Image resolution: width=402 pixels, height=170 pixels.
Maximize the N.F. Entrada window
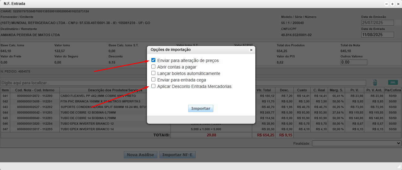click(x=392, y=4)
